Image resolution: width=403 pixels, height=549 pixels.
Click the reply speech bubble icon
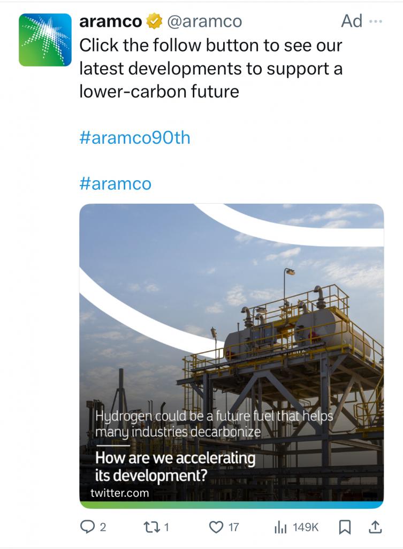86,526
